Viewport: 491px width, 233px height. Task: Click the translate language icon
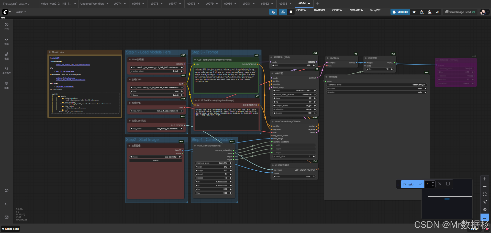point(273,12)
